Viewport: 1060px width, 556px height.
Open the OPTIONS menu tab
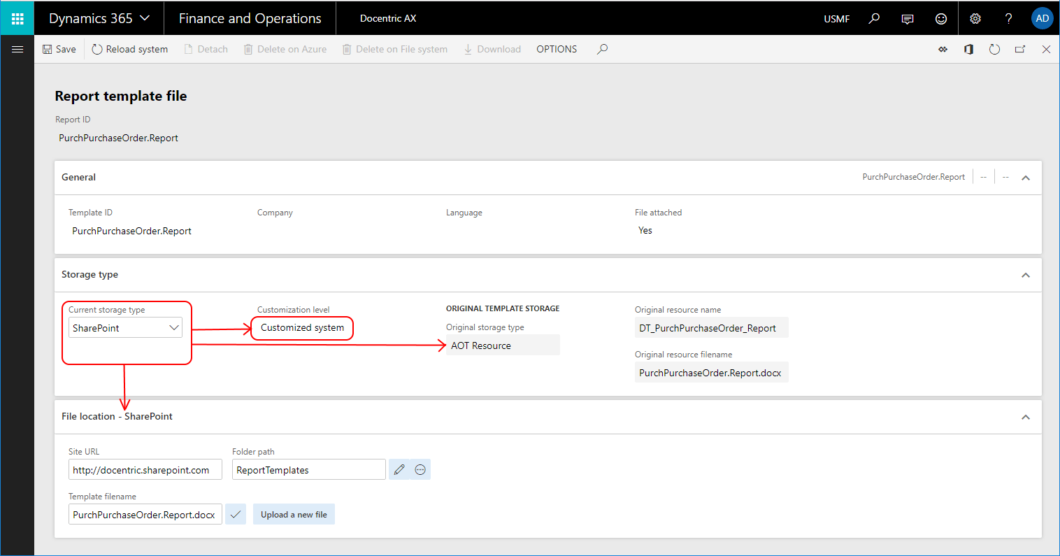point(557,49)
